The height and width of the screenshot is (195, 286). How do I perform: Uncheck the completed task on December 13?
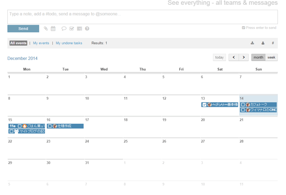204,105
